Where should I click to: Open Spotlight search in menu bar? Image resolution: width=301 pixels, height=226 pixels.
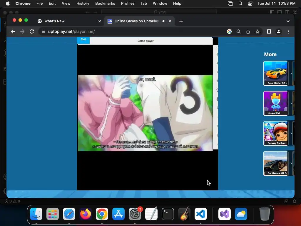(x=240, y=4)
